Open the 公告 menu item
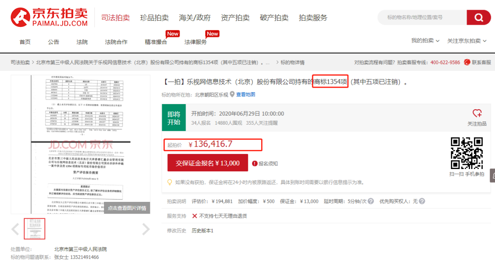 point(53,42)
